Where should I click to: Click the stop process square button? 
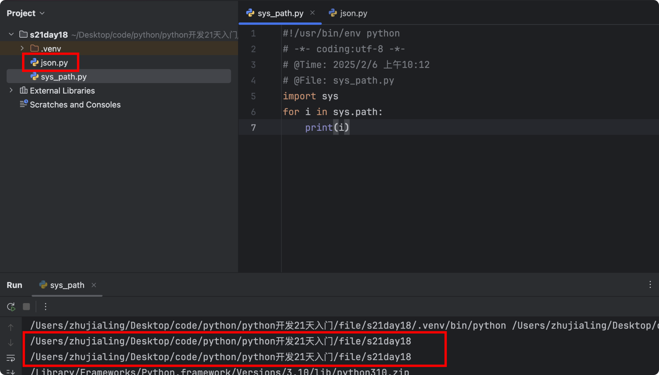pyautogui.click(x=26, y=307)
